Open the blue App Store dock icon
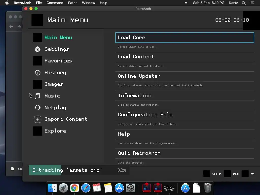The width and height of the screenshot is (260, 195). 119,188
